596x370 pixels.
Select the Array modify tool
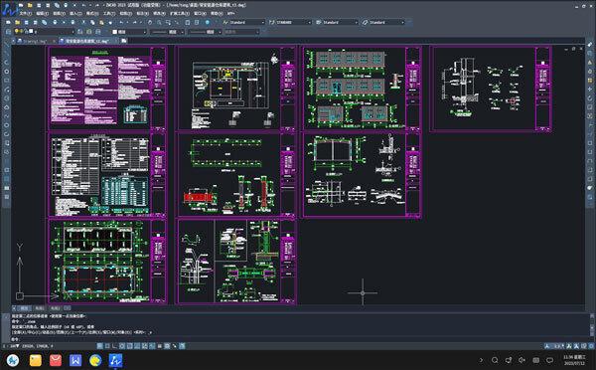click(x=590, y=81)
